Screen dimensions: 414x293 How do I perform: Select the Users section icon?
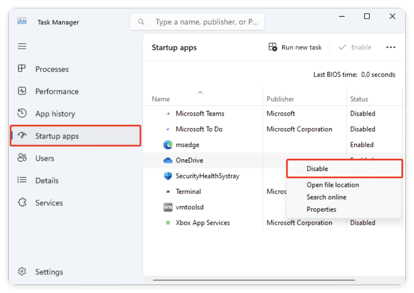(x=22, y=158)
